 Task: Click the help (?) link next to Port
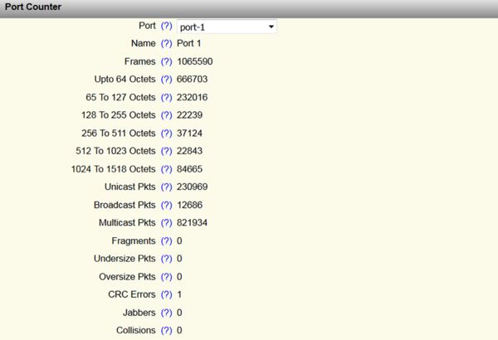(166, 26)
